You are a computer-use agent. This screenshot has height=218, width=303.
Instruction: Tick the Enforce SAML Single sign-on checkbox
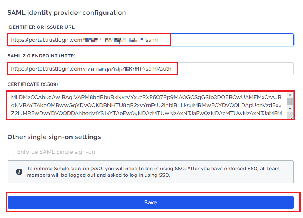[11, 152]
